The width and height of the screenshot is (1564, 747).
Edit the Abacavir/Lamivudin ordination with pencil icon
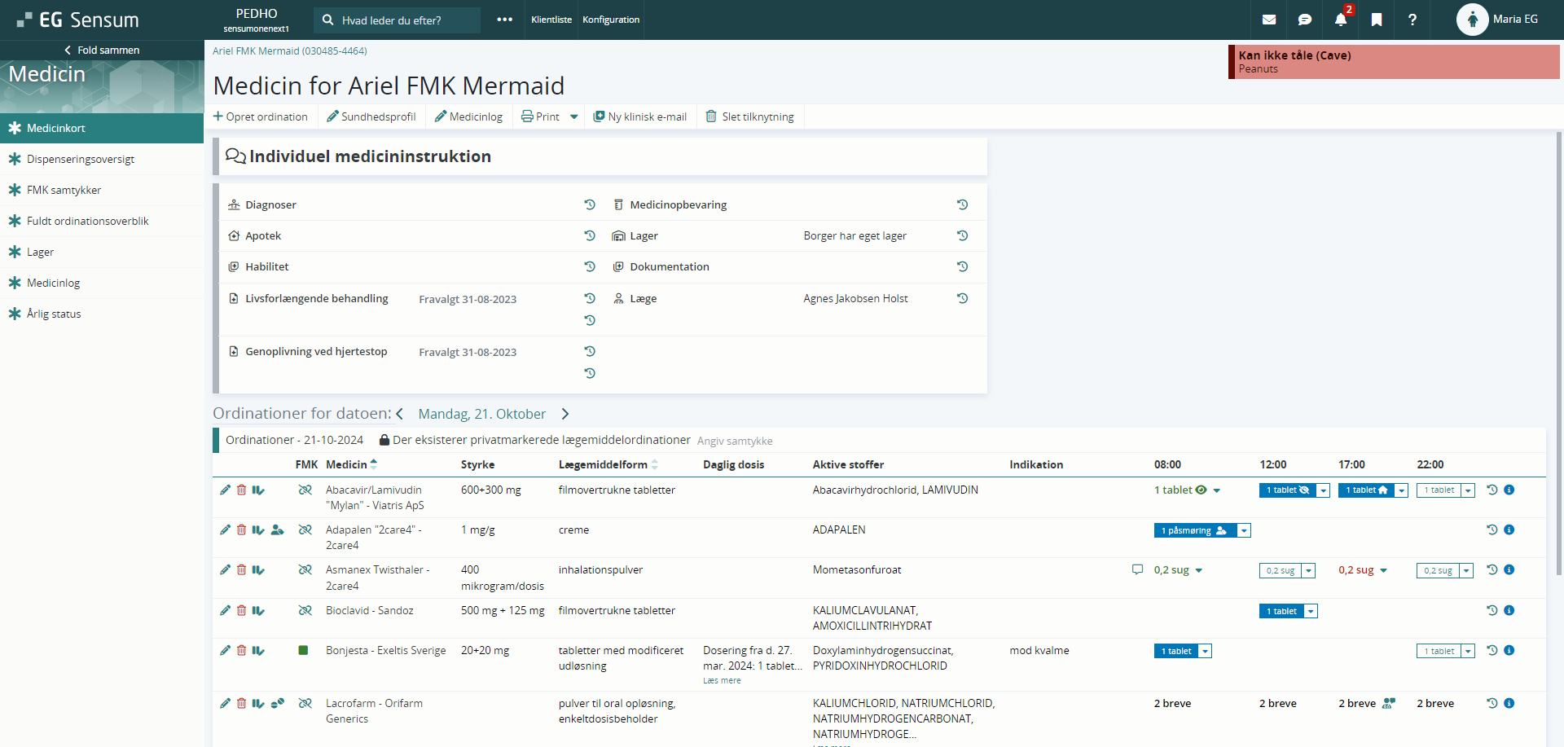[x=226, y=490]
